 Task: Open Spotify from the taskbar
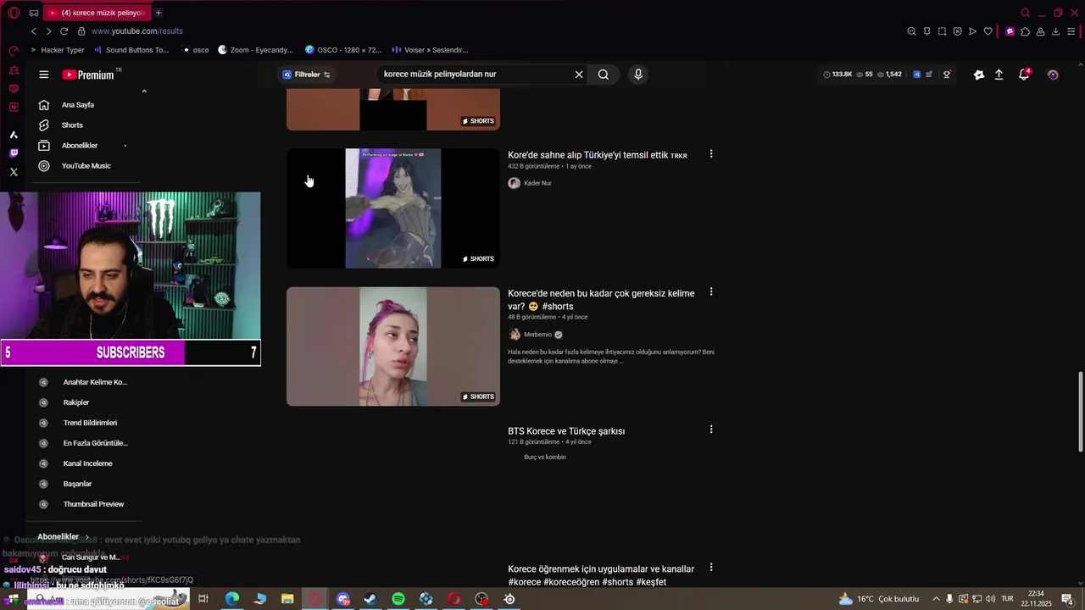tap(398, 599)
